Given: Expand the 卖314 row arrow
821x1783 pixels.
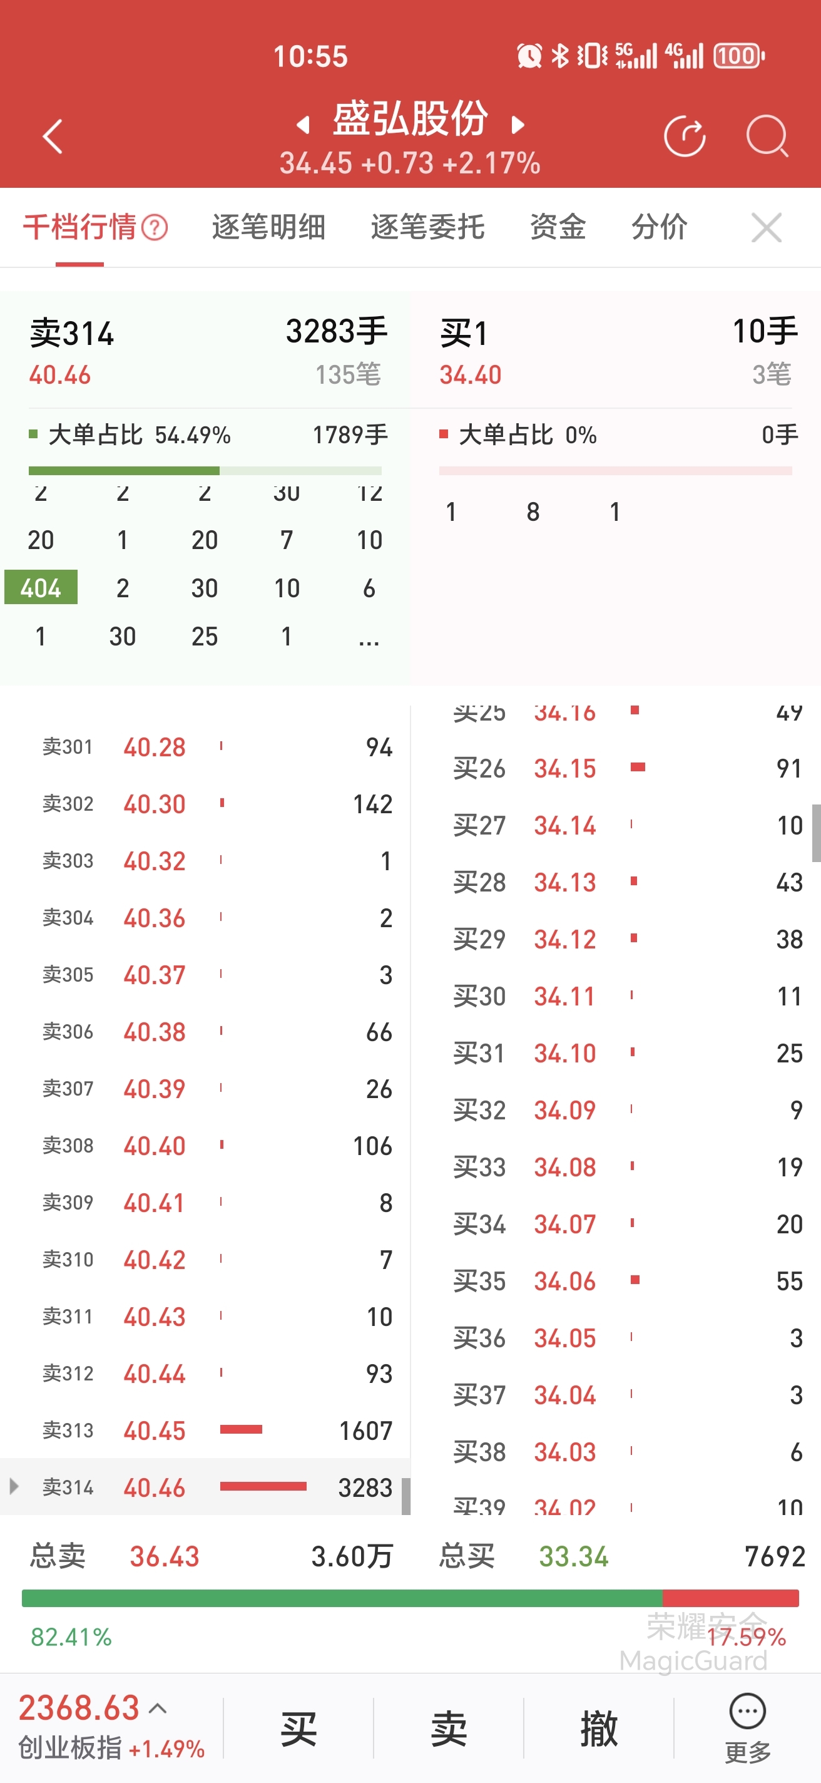Looking at the screenshot, I should click(13, 1486).
